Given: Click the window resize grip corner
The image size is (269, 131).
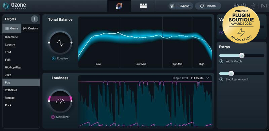Looking at the screenshot, I should [x=267, y=129].
